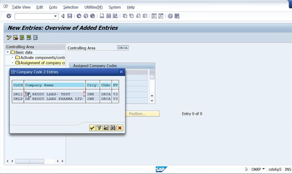Open Customize Local Layout icon
This screenshot has height=174, width=292.
tap(177, 16)
